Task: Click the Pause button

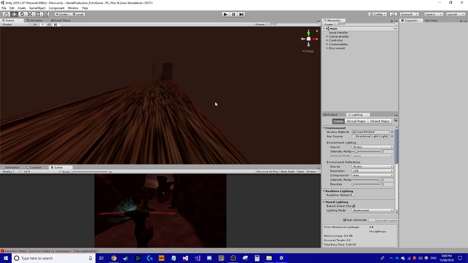Action: point(233,14)
